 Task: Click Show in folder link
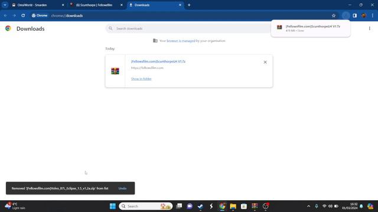[x=141, y=79]
